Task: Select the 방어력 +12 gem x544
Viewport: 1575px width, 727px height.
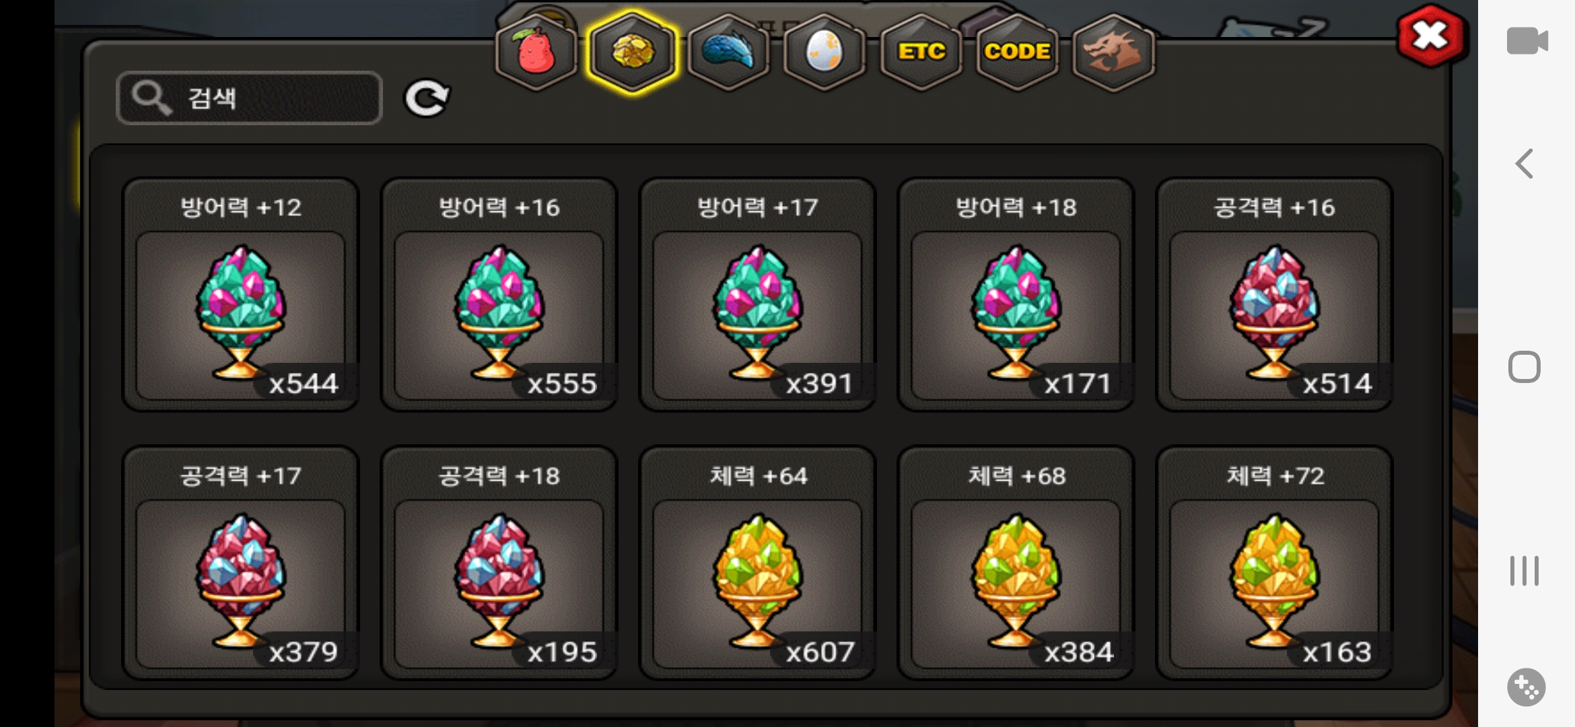Action: (240, 294)
